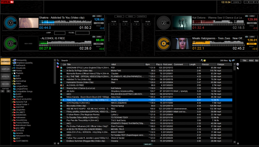Toggle deck 4 MASTER sync button

coord(252,44)
